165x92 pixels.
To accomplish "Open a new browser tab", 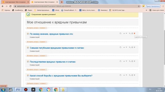I will click(x=62, y=2).
